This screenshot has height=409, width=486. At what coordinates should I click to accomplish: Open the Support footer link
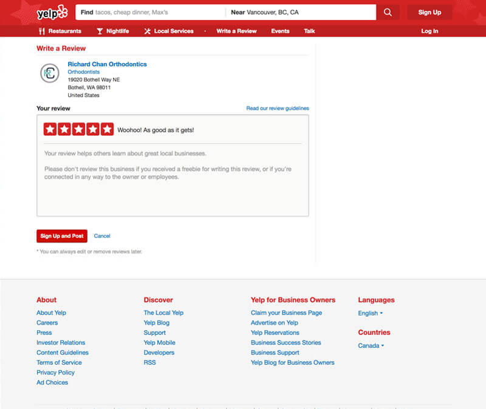[155, 333]
